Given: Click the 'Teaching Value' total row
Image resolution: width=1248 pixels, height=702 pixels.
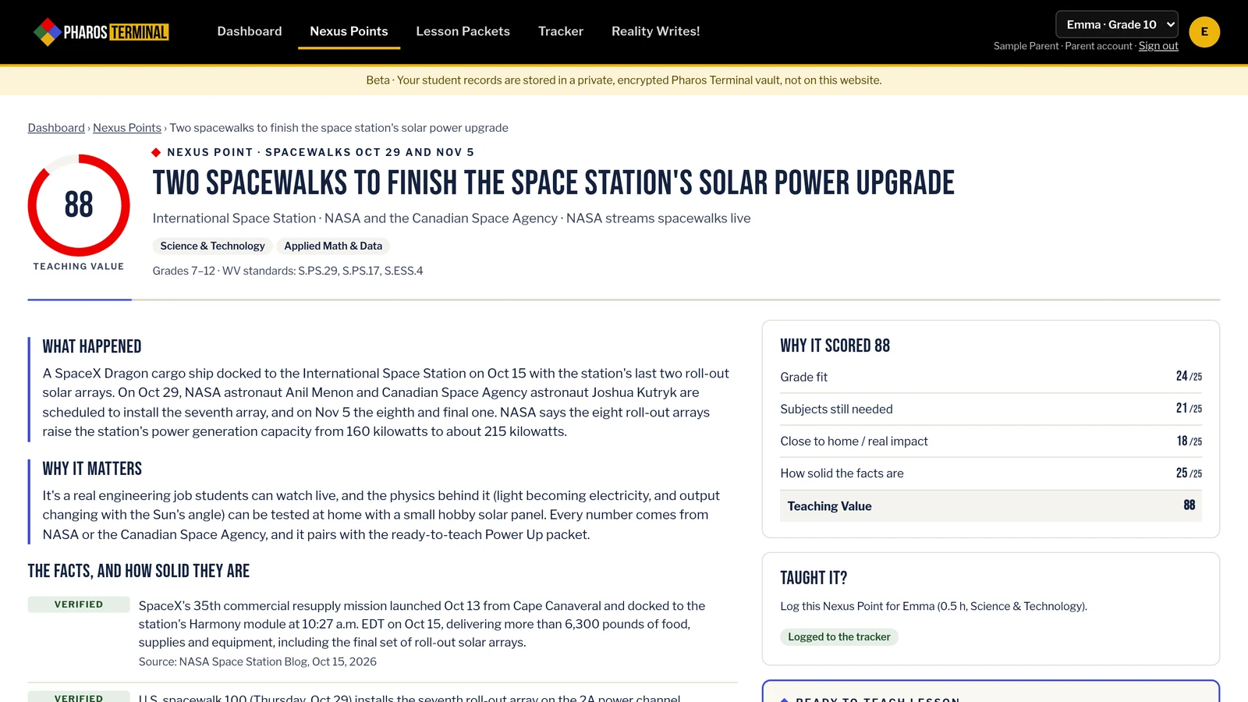Looking at the screenshot, I should click(x=991, y=505).
